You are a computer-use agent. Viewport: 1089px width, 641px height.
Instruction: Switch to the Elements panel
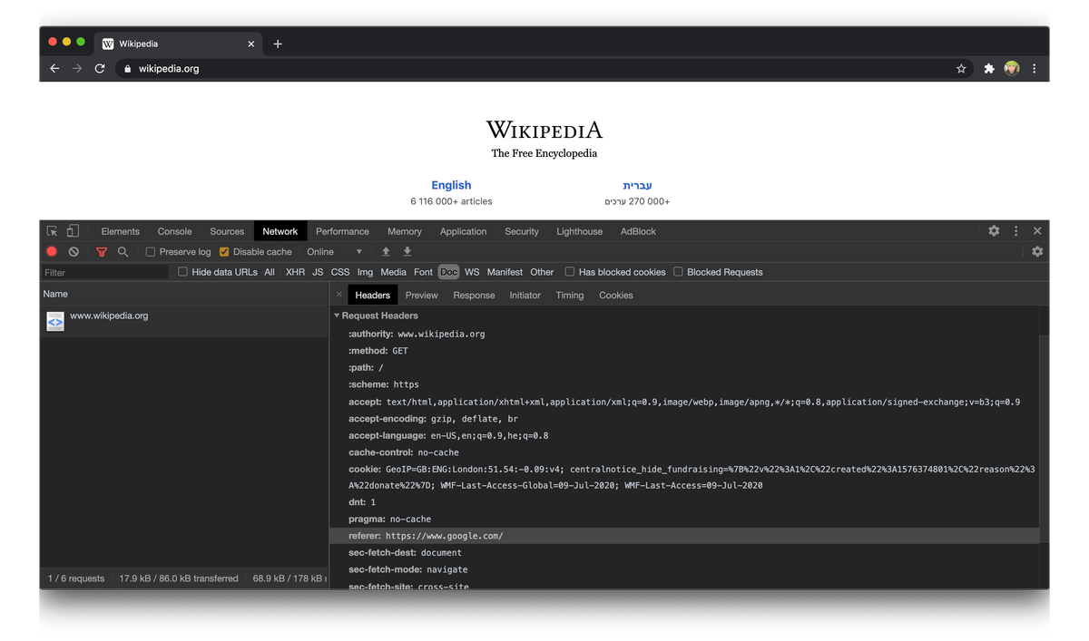(121, 231)
